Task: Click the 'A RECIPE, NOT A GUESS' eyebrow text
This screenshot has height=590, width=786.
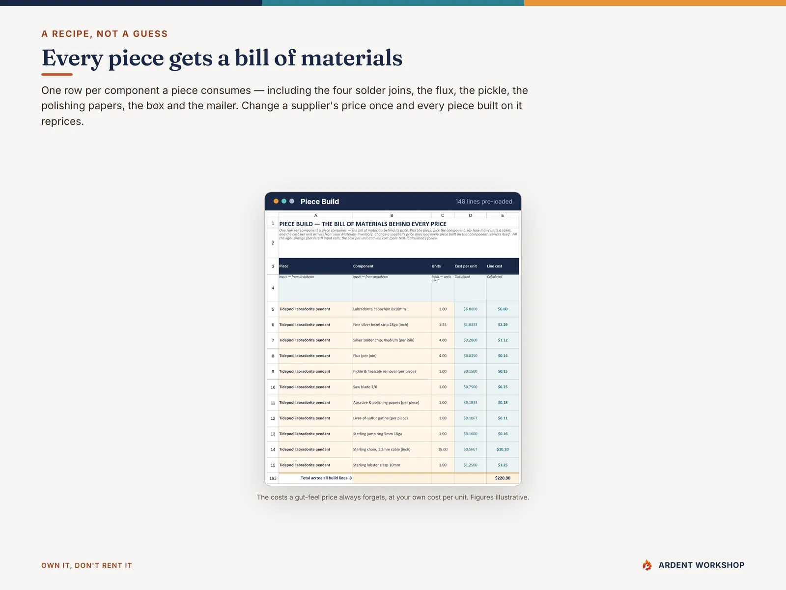Action: click(105, 34)
